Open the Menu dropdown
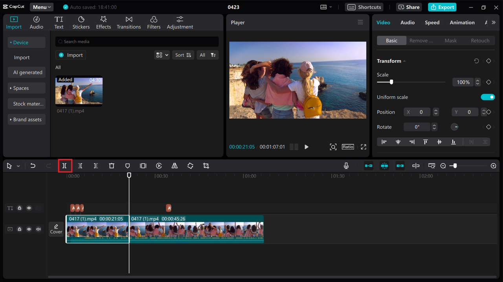Image resolution: width=503 pixels, height=282 pixels. [x=42, y=7]
